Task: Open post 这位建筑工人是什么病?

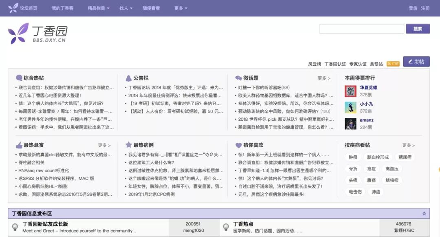Action: (151, 163)
